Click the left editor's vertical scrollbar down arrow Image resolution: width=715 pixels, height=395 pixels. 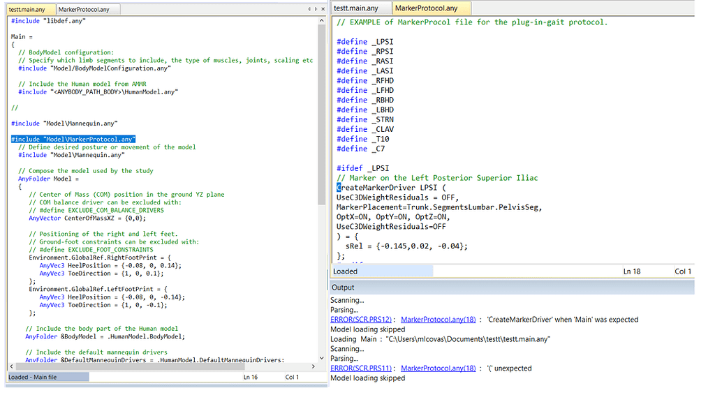322,358
